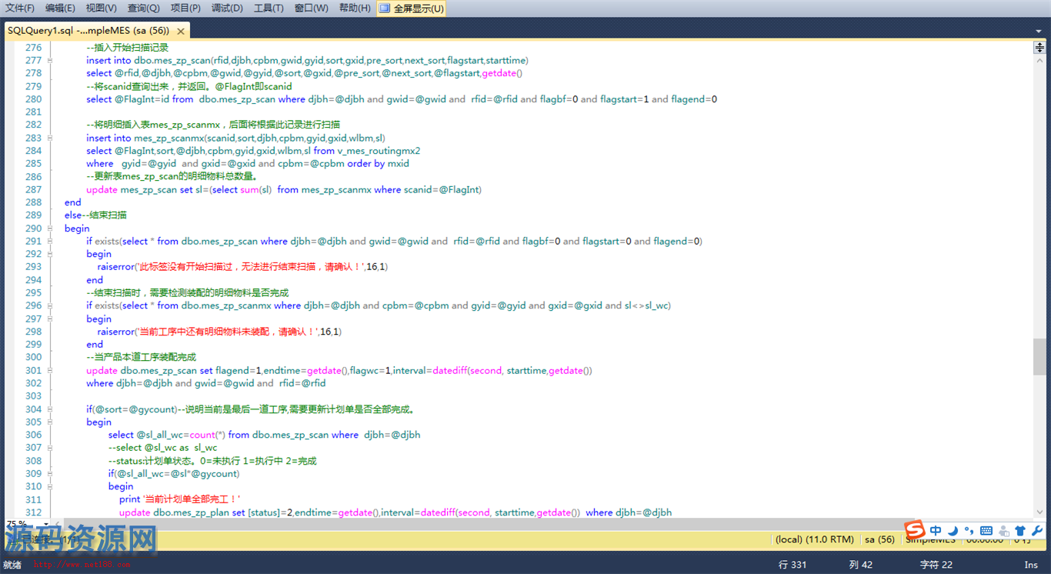Click line number 276 in the margin

(33, 47)
